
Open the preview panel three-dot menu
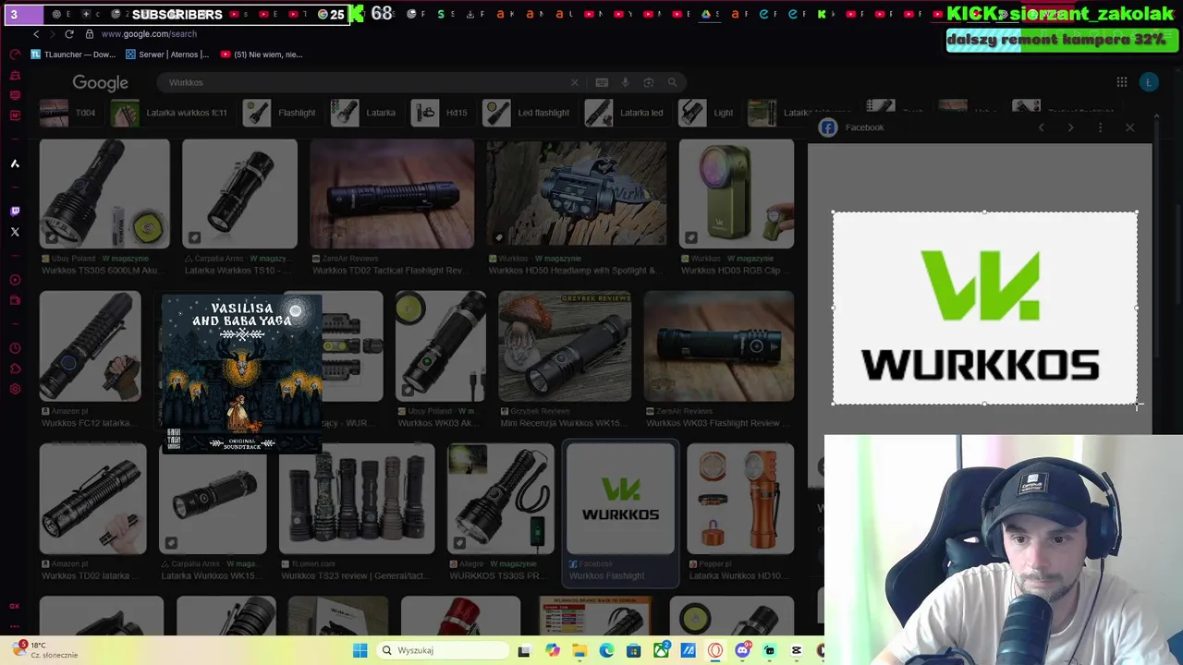1100,127
